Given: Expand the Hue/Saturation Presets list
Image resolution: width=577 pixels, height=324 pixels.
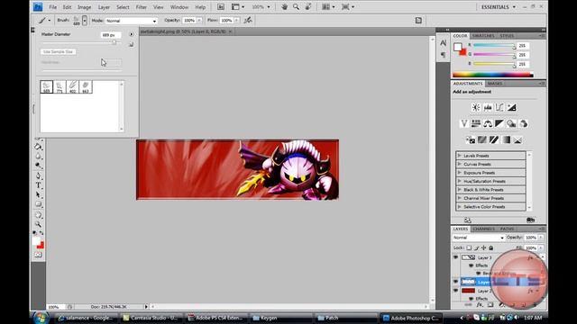Looking at the screenshot, I should pos(460,181).
